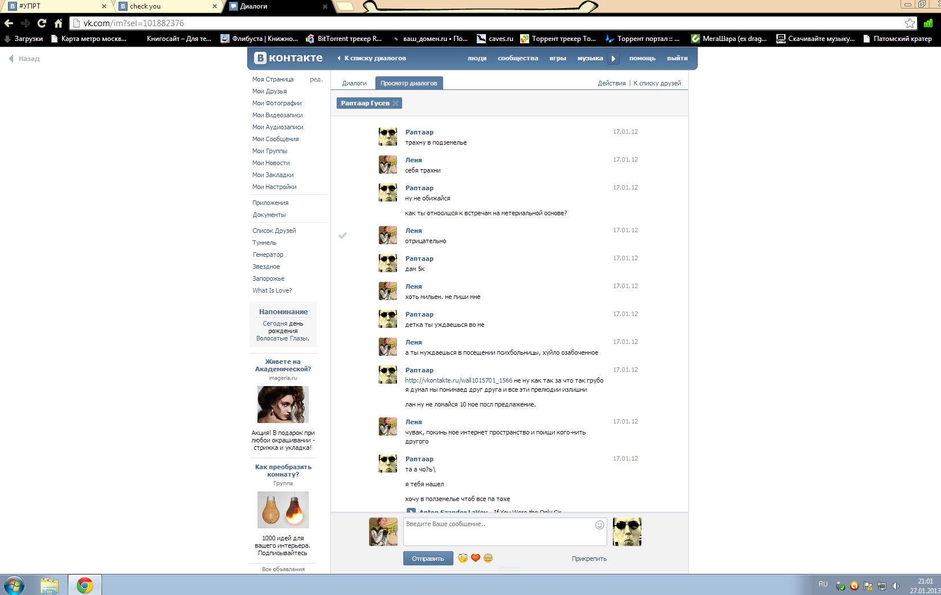Open the browser home page icon

pyautogui.click(x=58, y=23)
